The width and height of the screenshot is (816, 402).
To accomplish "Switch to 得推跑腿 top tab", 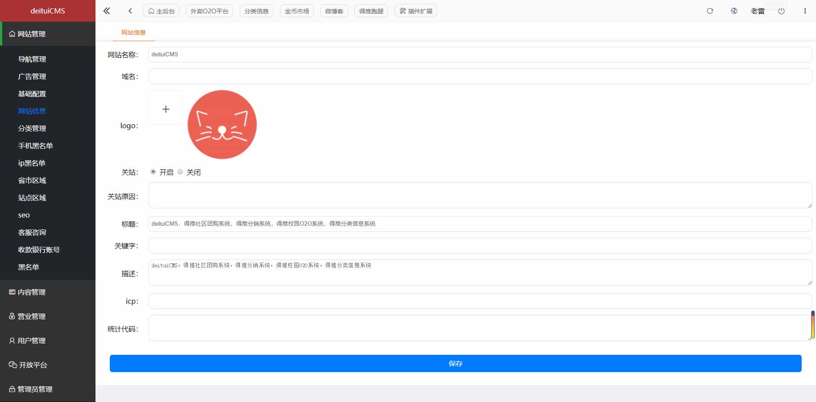I will point(371,11).
